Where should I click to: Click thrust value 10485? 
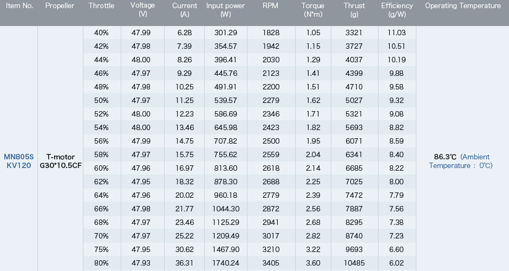354,263
